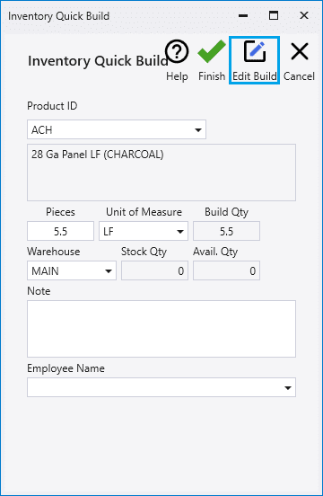The width and height of the screenshot is (323, 496).
Task: Expand the Product ID dropdown arrow
Action: tap(198, 129)
